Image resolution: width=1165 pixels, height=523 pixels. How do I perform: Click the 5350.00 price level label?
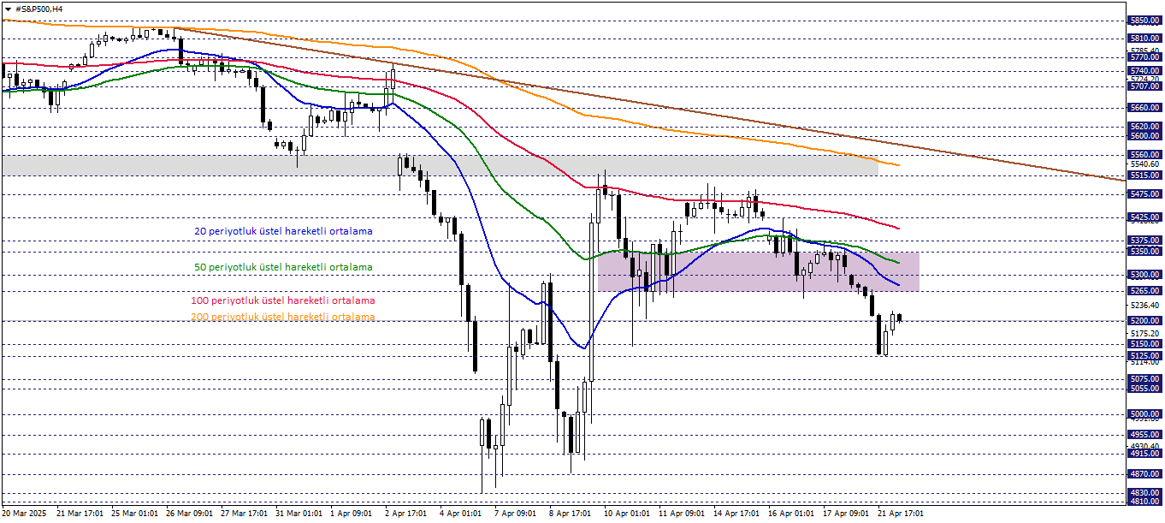coord(1144,252)
